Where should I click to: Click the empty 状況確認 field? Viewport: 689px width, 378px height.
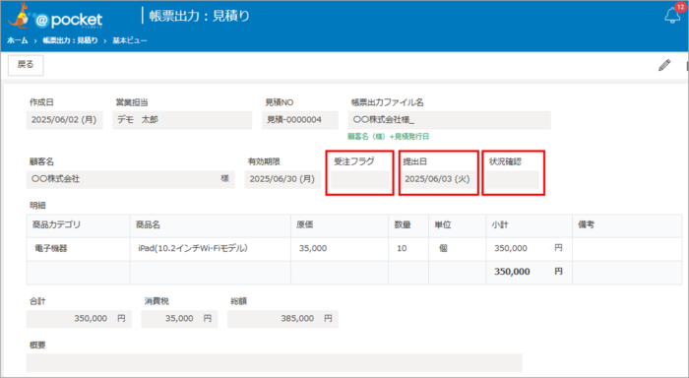(x=513, y=180)
